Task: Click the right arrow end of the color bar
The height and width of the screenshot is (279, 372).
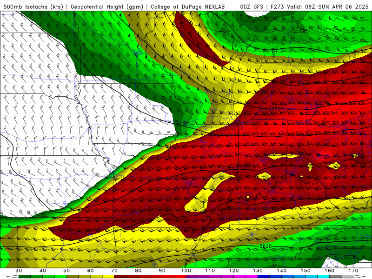Action: [360, 277]
